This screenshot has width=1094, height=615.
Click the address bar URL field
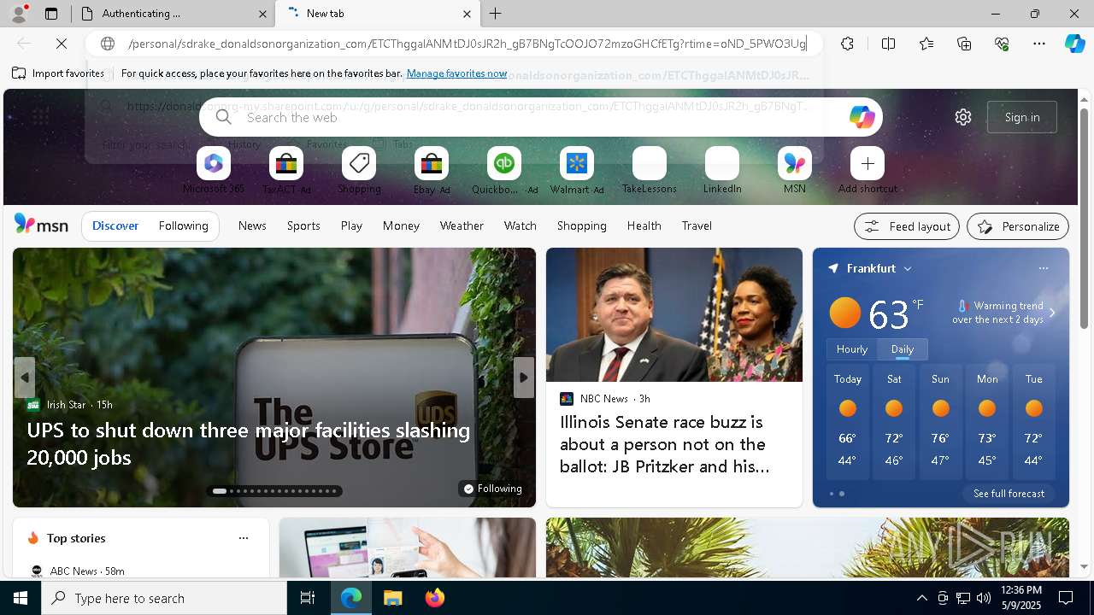click(467, 44)
